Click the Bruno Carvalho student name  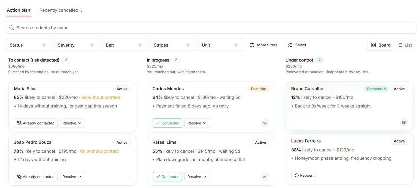pyautogui.click(x=307, y=89)
